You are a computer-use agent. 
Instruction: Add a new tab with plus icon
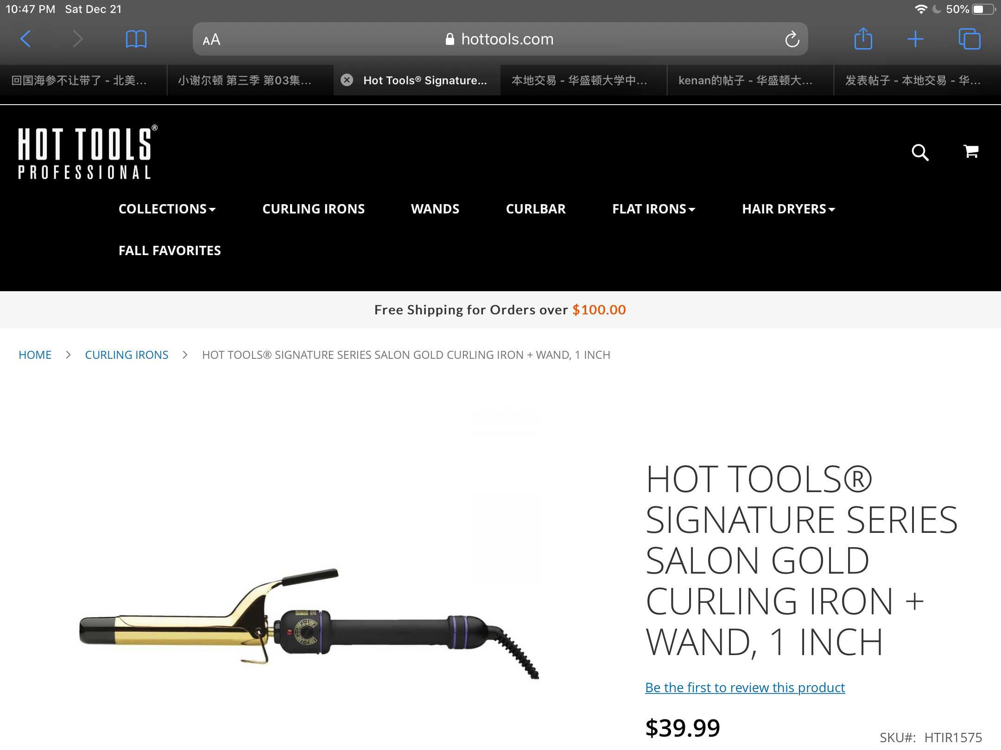915,39
